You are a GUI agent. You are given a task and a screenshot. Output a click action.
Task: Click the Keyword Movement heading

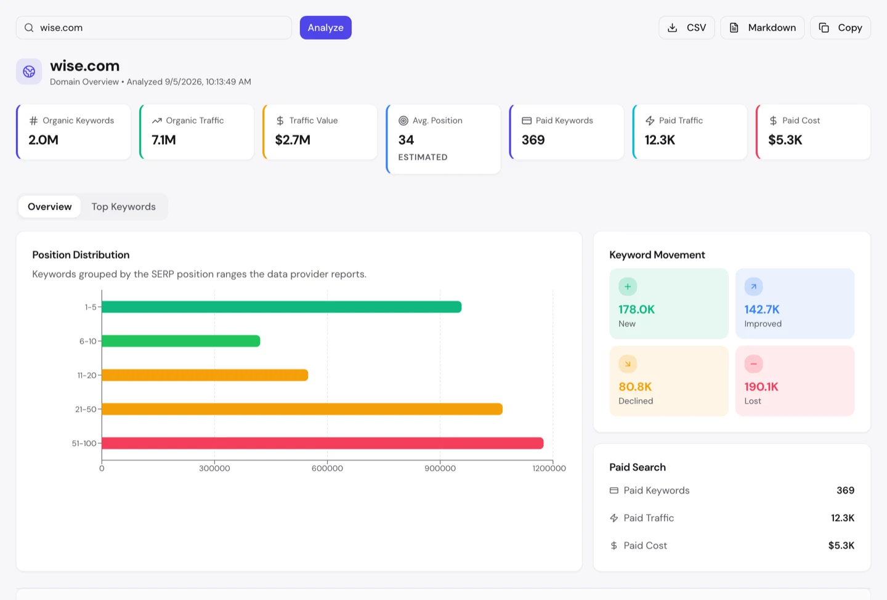[657, 255]
